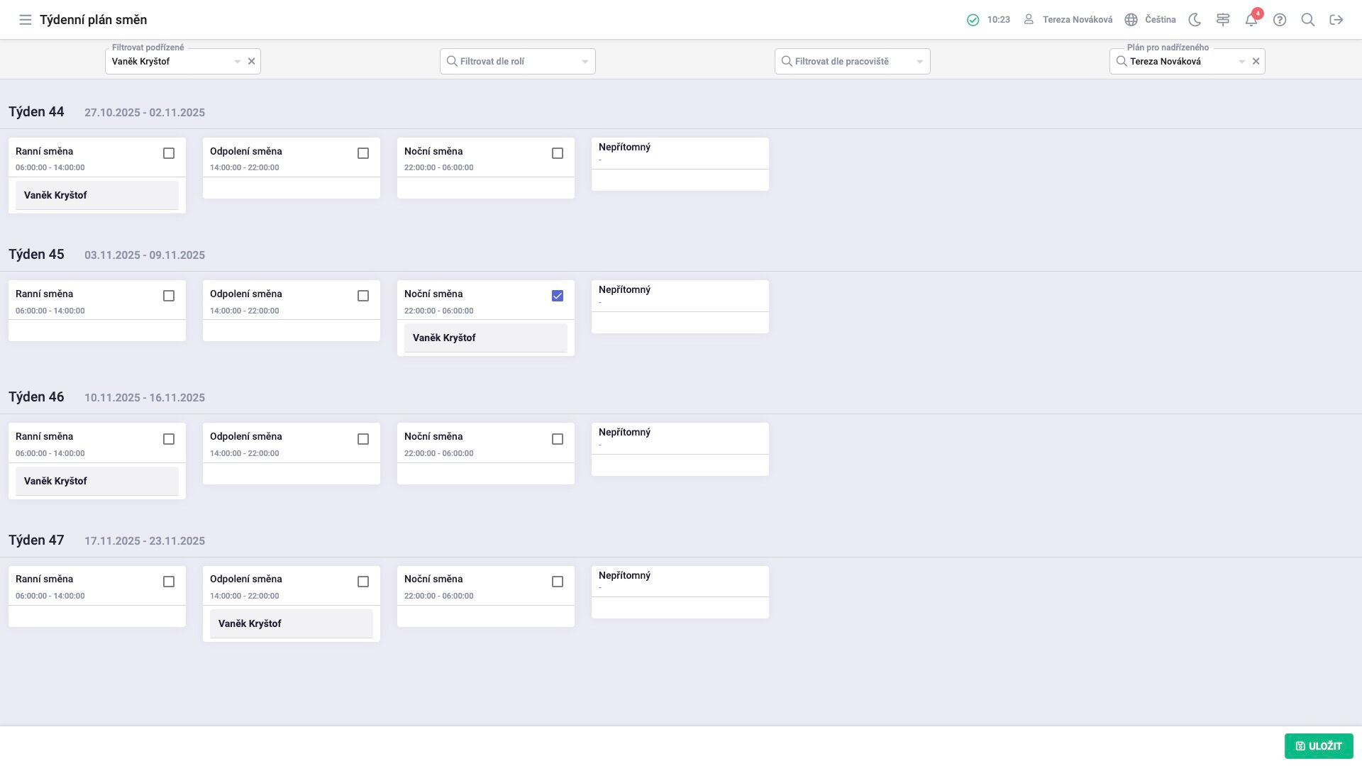1362x766 pixels.
Task: Select Vaněk Kryštof in Týden 46 morning shift
Action: (x=97, y=481)
